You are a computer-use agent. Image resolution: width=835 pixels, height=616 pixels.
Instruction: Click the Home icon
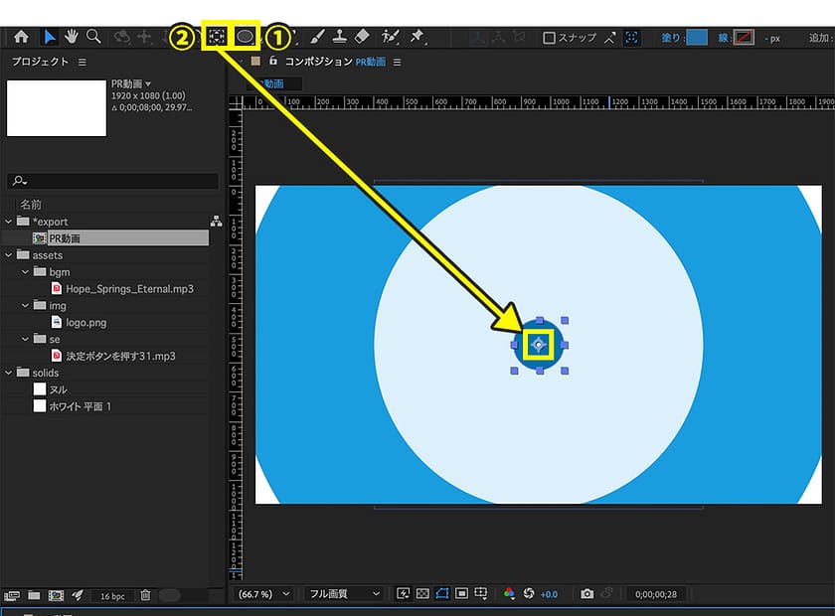coord(20,37)
